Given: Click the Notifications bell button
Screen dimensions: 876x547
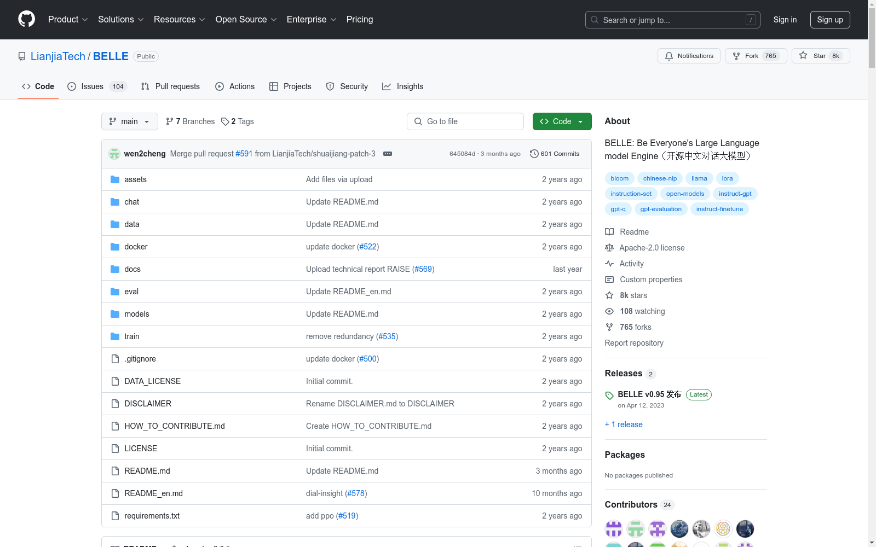Looking at the screenshot, I should [689, 56].
